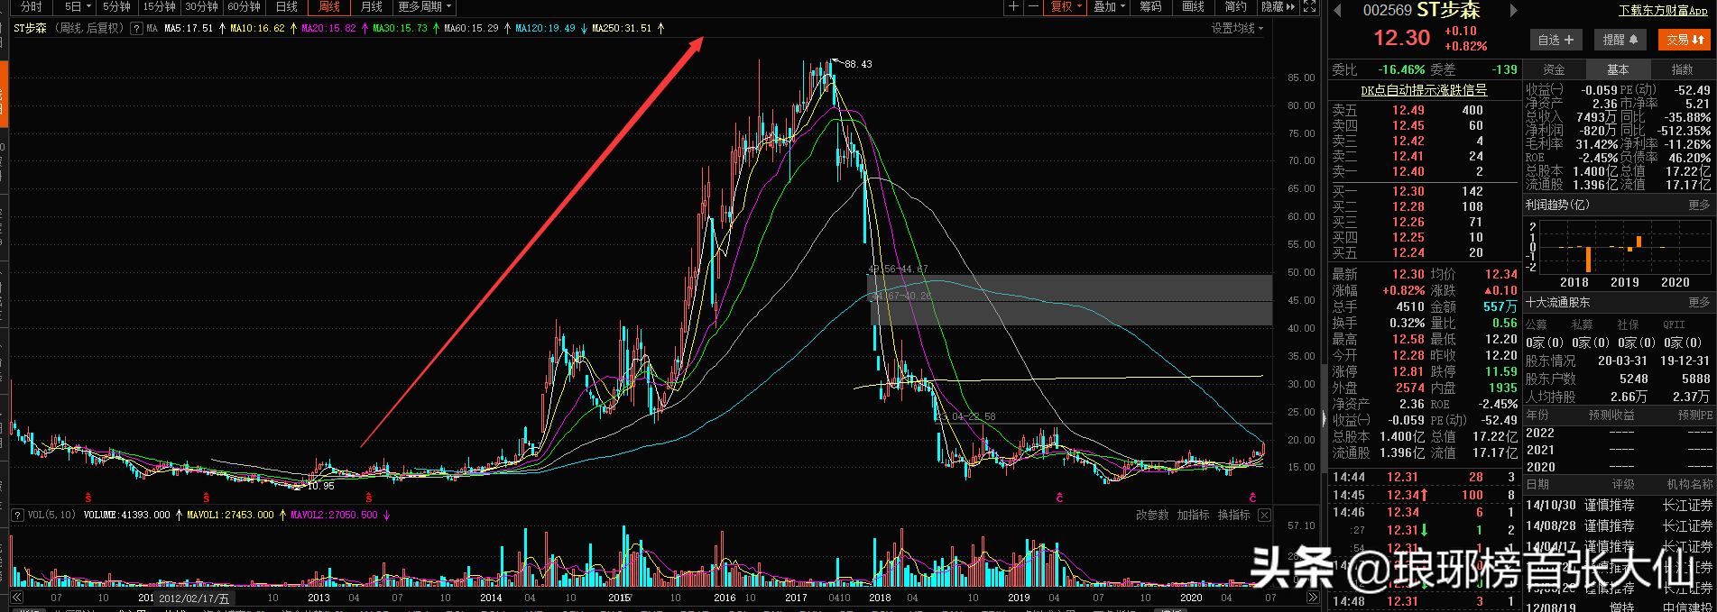Click the zoom-out minus icon above chart
The image size is (1717, 612).
click(1033, 7)
